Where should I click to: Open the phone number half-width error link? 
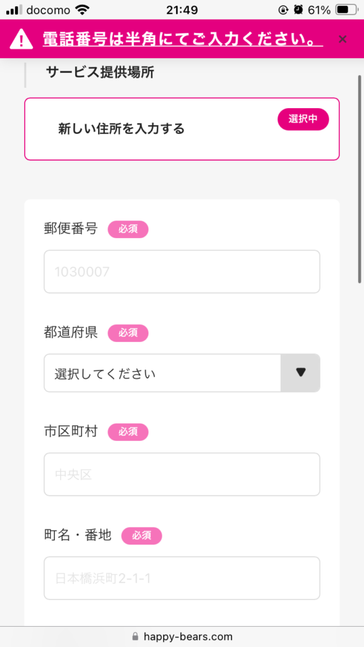pyautogui.click(x=183, y=39)
